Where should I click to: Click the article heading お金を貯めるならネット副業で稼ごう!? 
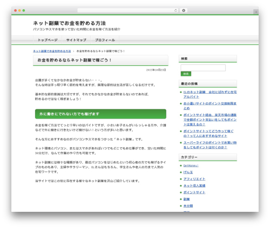pos(75,60)
